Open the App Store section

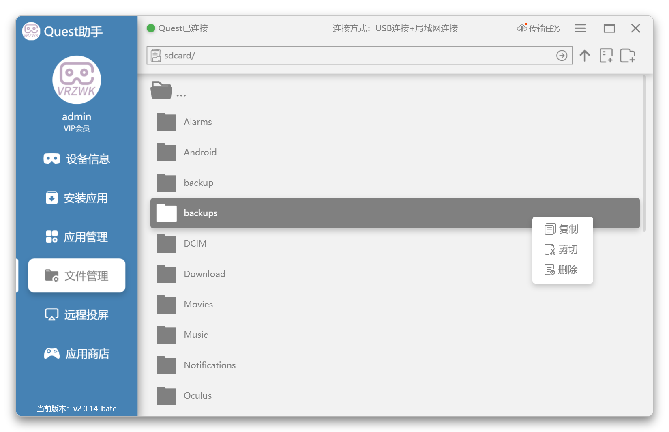77,354
